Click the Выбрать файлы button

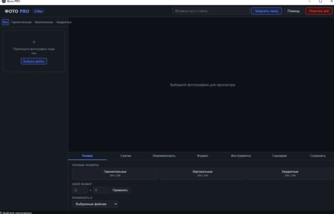pos(34,61)
